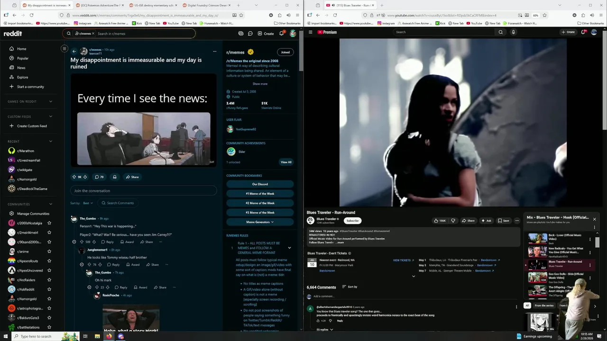Switch to the US-ISR destroy elementary tab
The width and height of the screenshot is (607, 341).
(x=153, y=5)
